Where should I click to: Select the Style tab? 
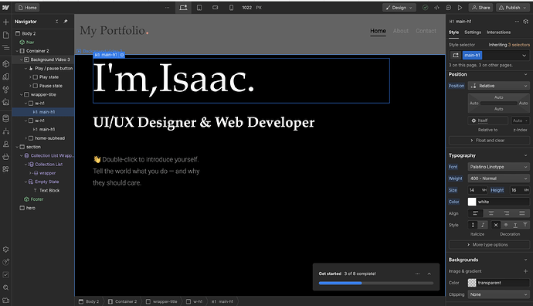(x=453, y=32)
